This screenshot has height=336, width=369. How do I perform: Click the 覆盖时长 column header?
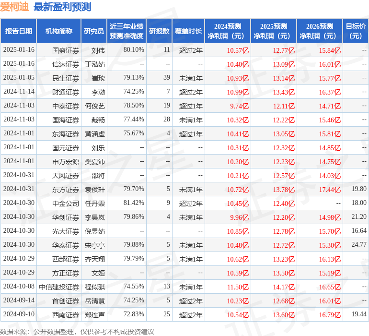pos(188,31)
